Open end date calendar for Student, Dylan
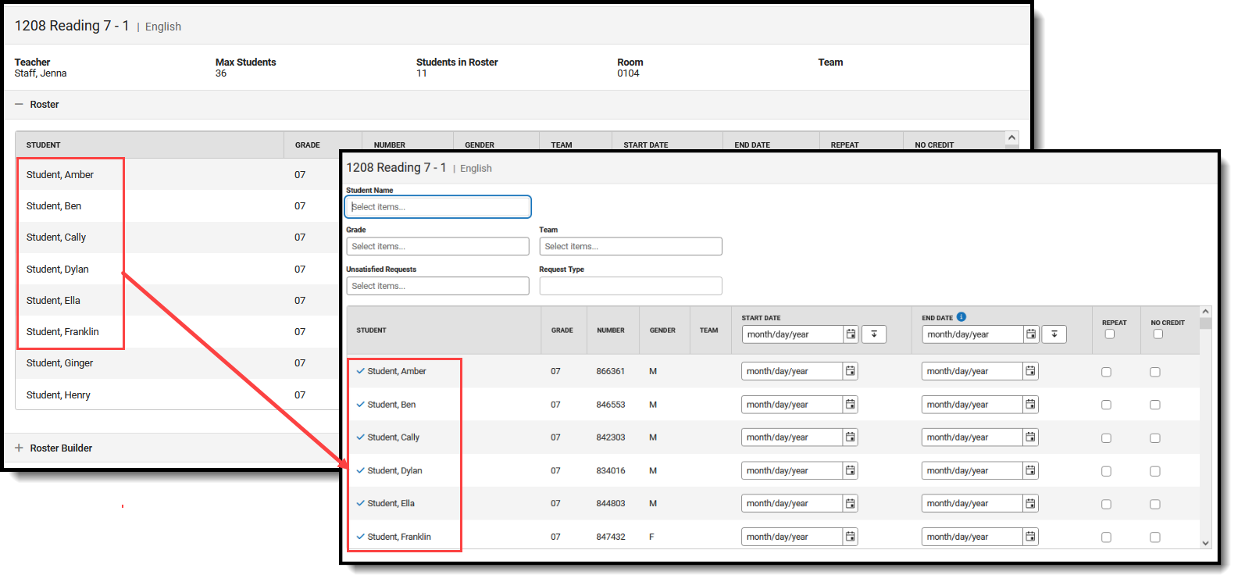 tap(1031, 470)
